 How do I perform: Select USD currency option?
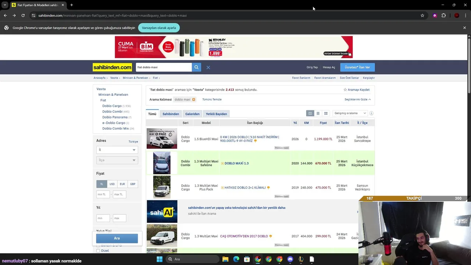click(x=112, y=184)
